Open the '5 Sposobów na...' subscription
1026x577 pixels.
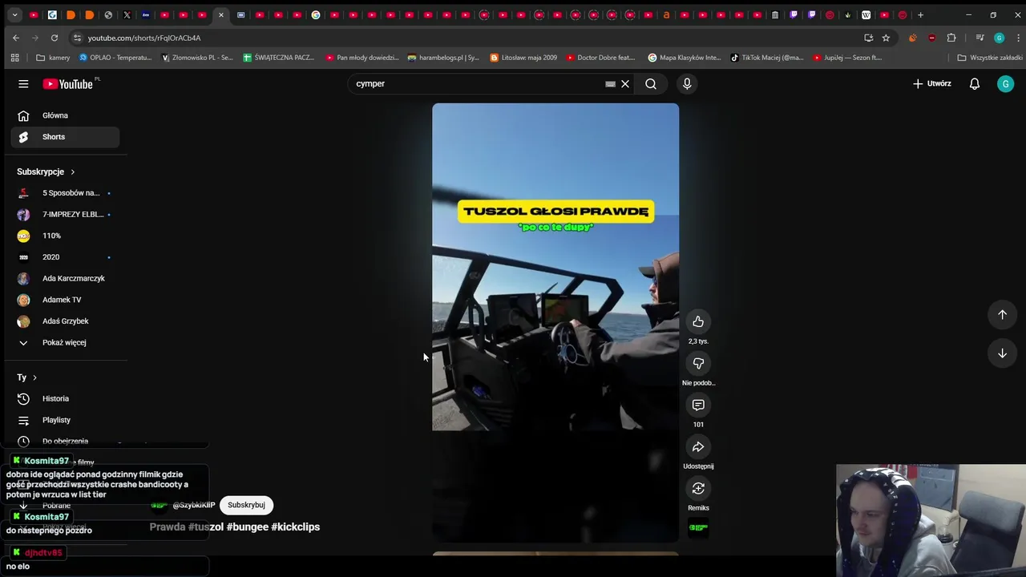coord(65,193)
